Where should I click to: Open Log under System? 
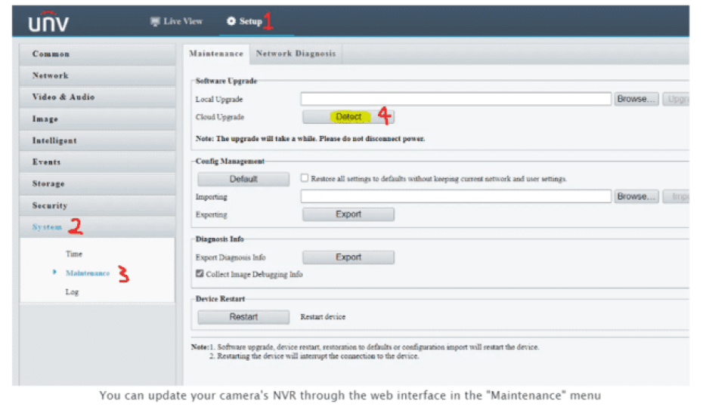(x=72, y=292)
